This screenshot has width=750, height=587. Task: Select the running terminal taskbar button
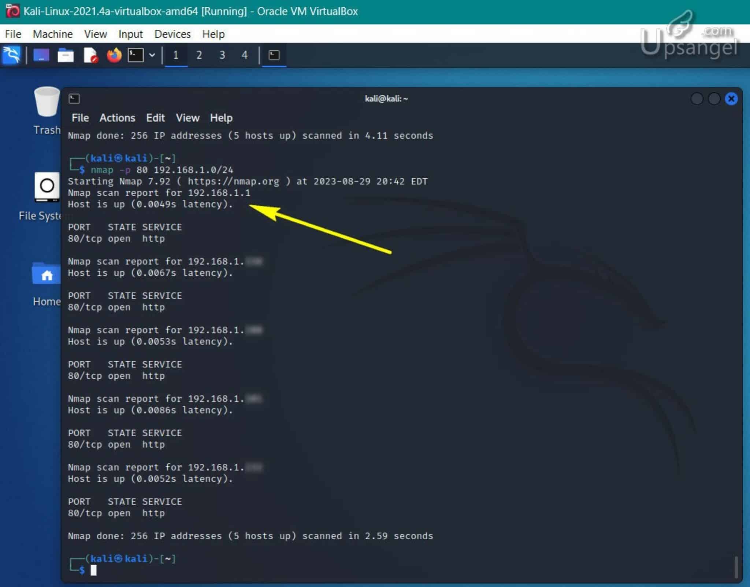274,55
